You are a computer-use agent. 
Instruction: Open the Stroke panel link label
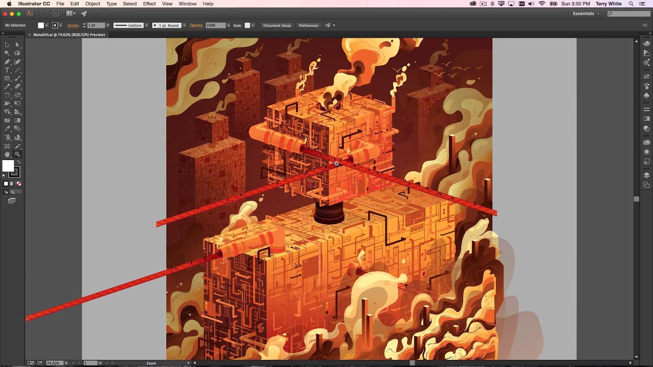(73, 25)
